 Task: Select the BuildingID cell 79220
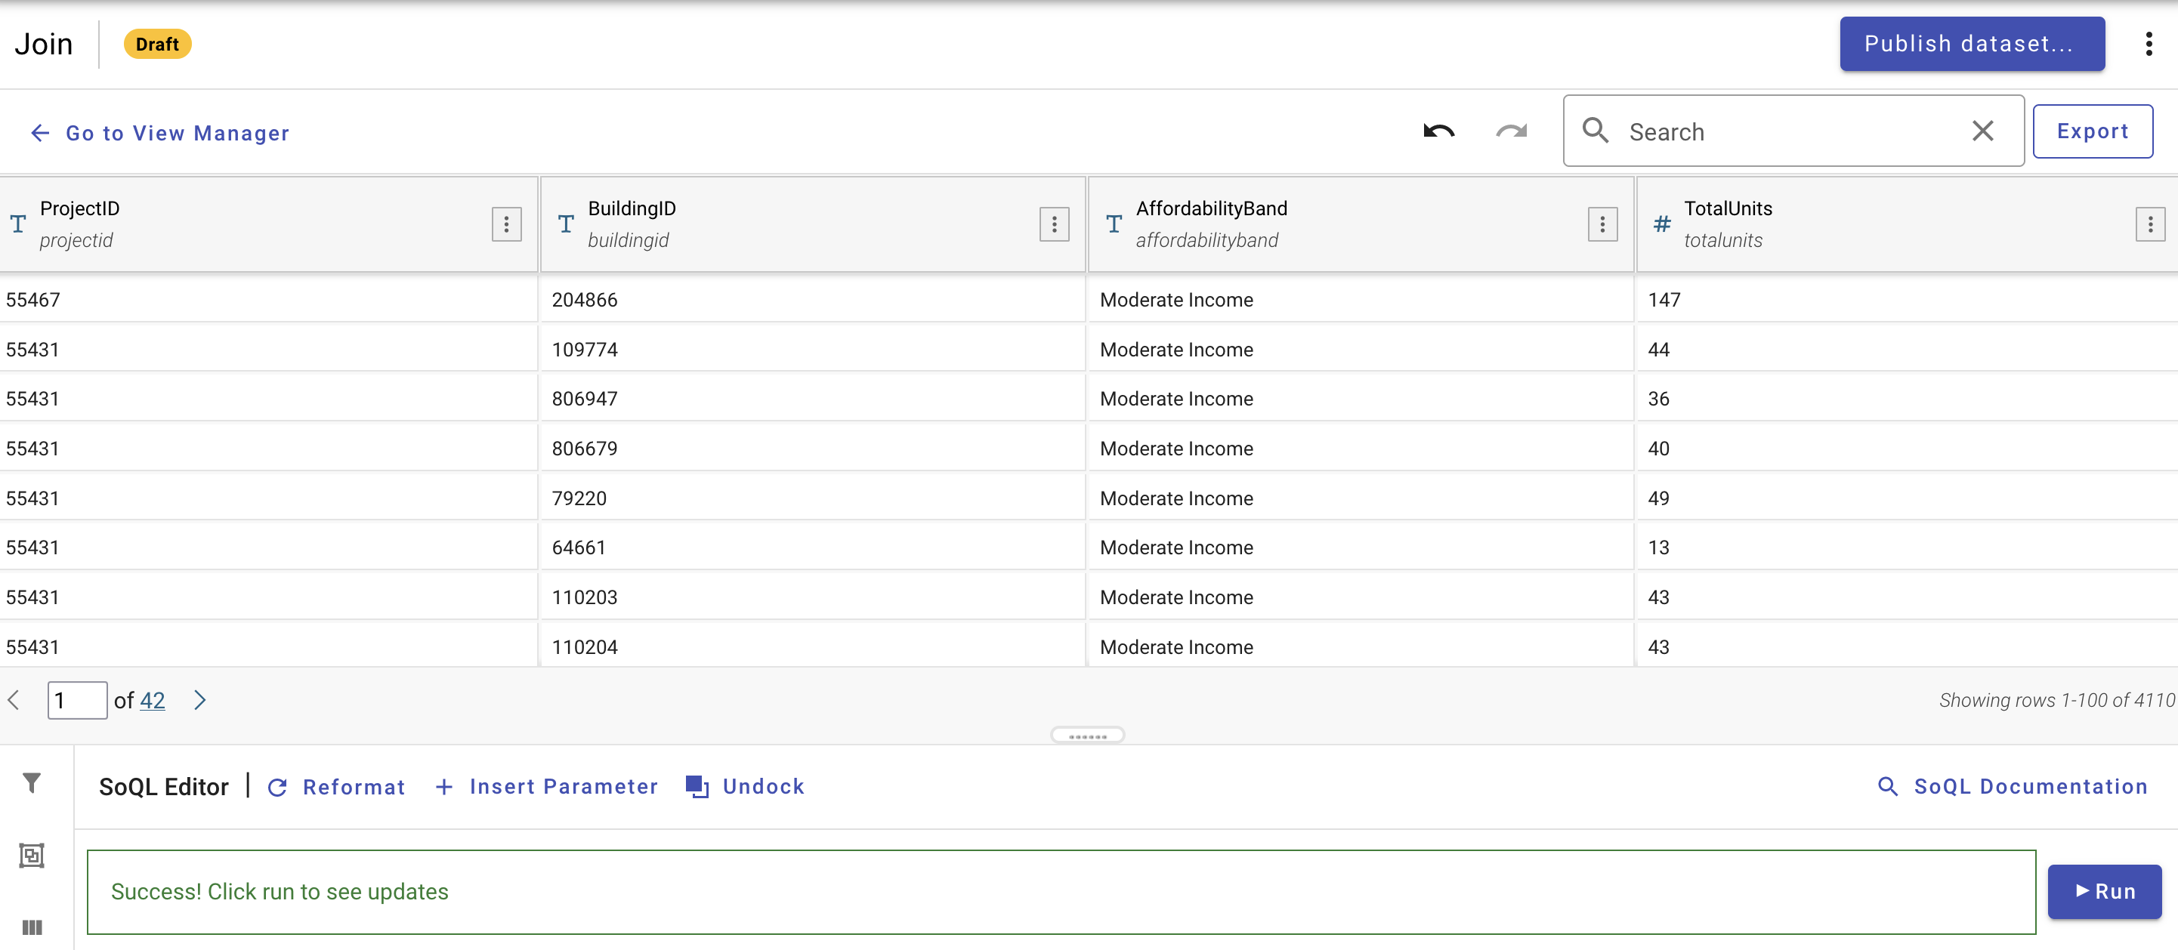pyautogui.click(x=813, y=498)
